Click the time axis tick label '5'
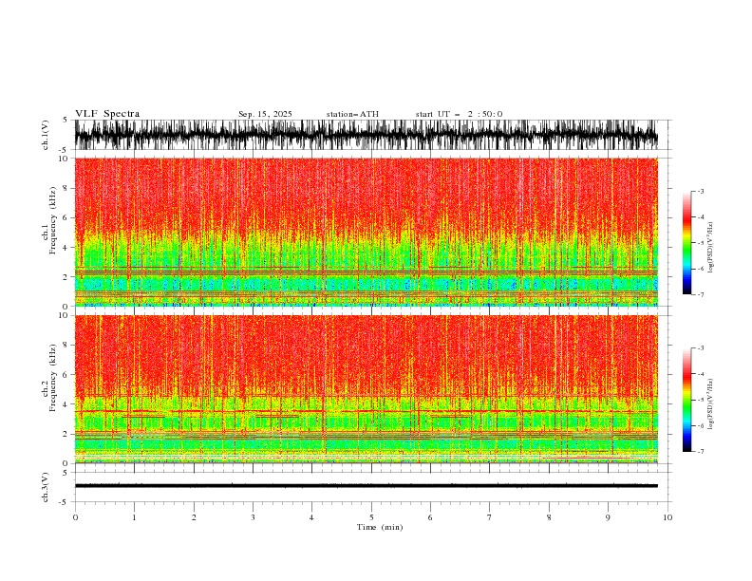 (x=371, y=517)
